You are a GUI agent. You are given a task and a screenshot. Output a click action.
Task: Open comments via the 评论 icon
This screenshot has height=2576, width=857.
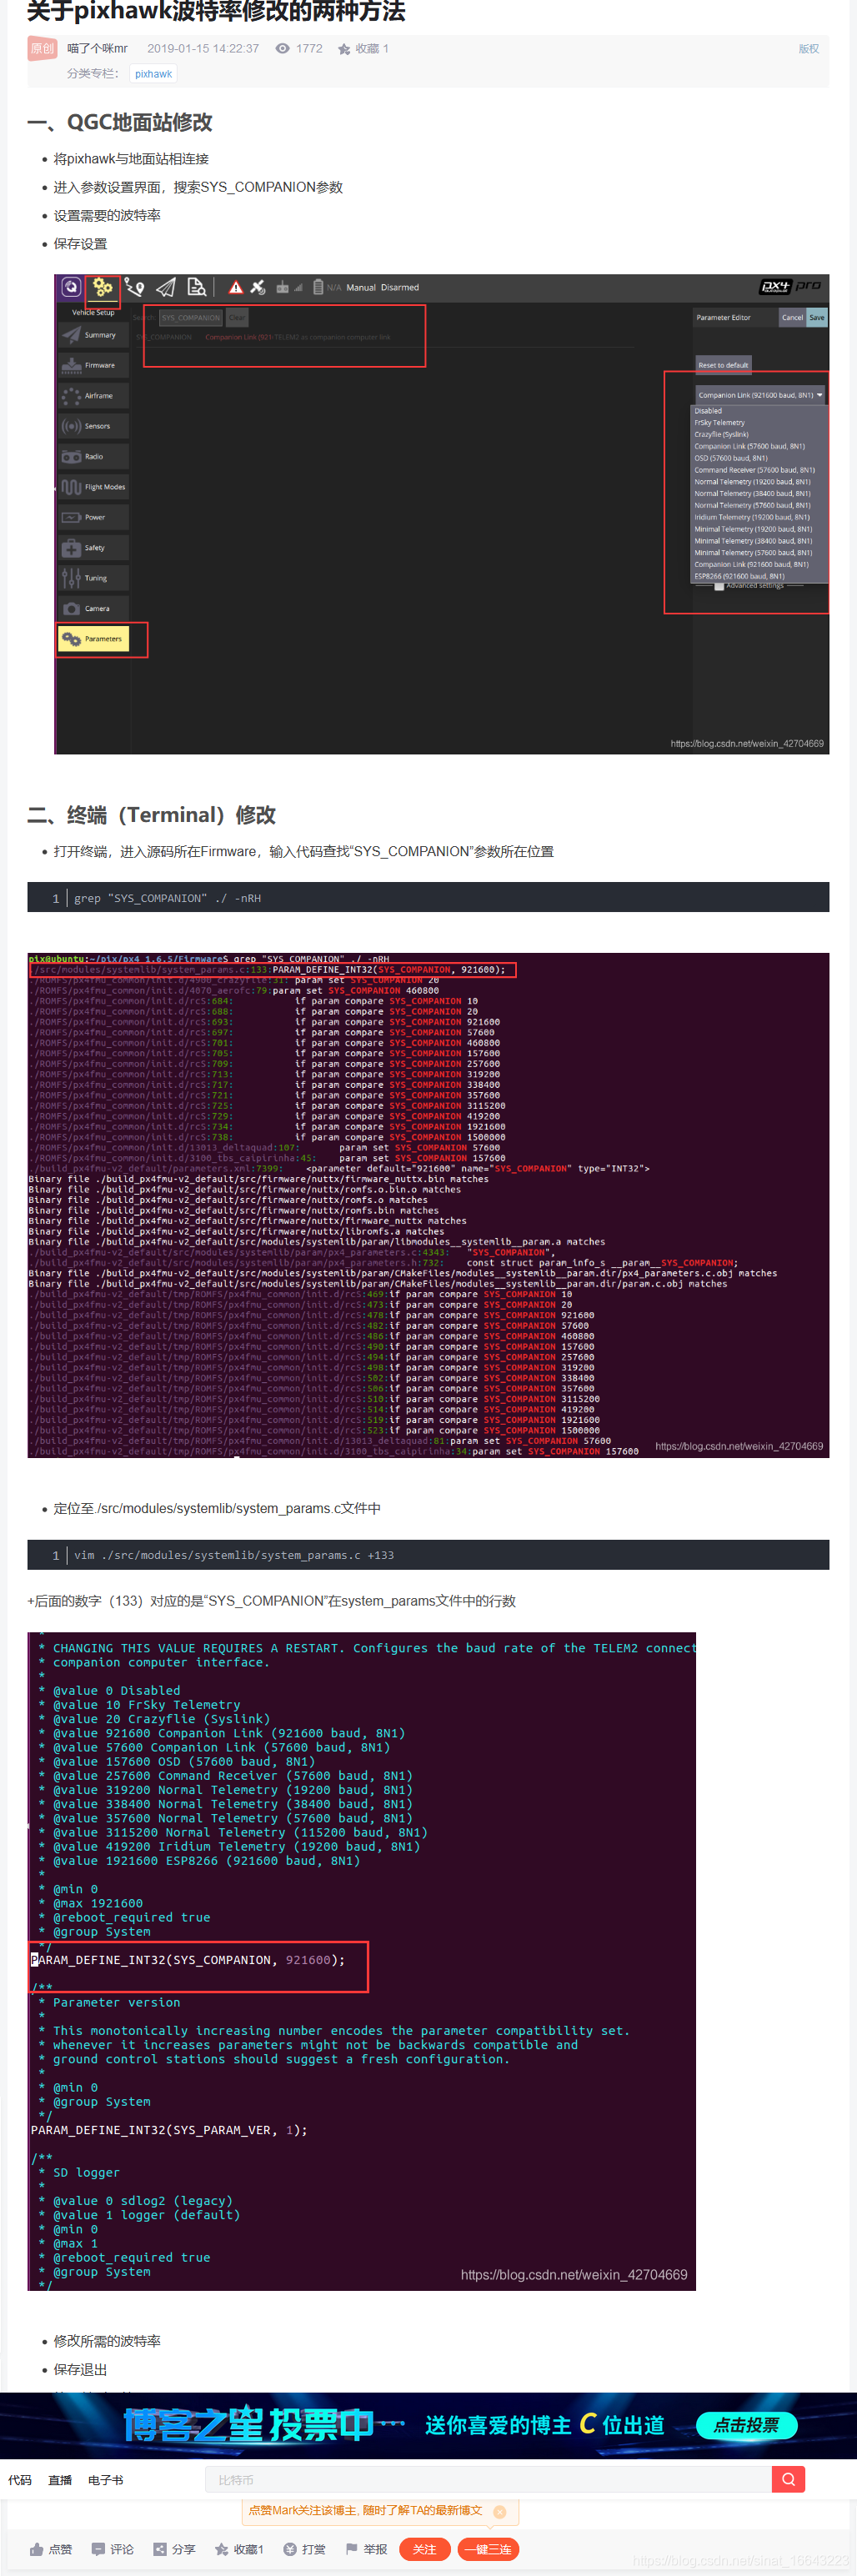point(98,2549)
